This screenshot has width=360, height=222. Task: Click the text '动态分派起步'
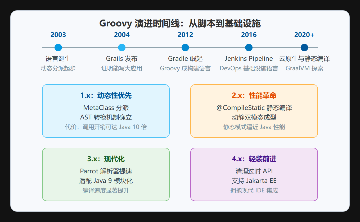58,68
